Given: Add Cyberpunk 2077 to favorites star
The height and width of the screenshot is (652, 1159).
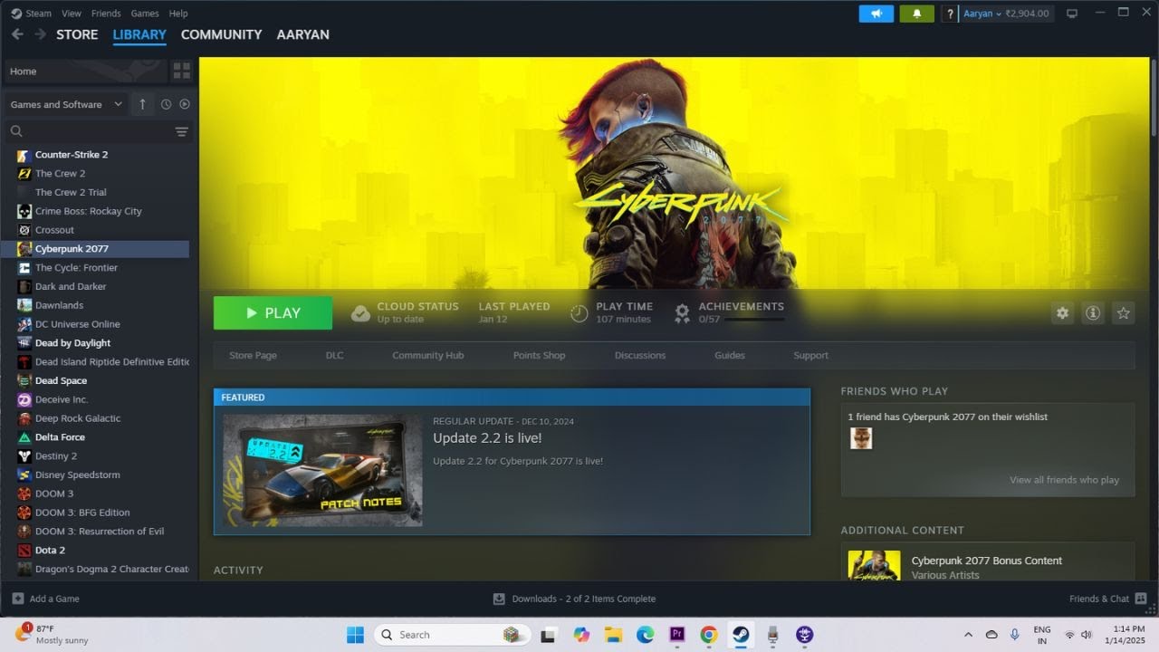Looking at the screenshot, I should (x=1124, y=312).
